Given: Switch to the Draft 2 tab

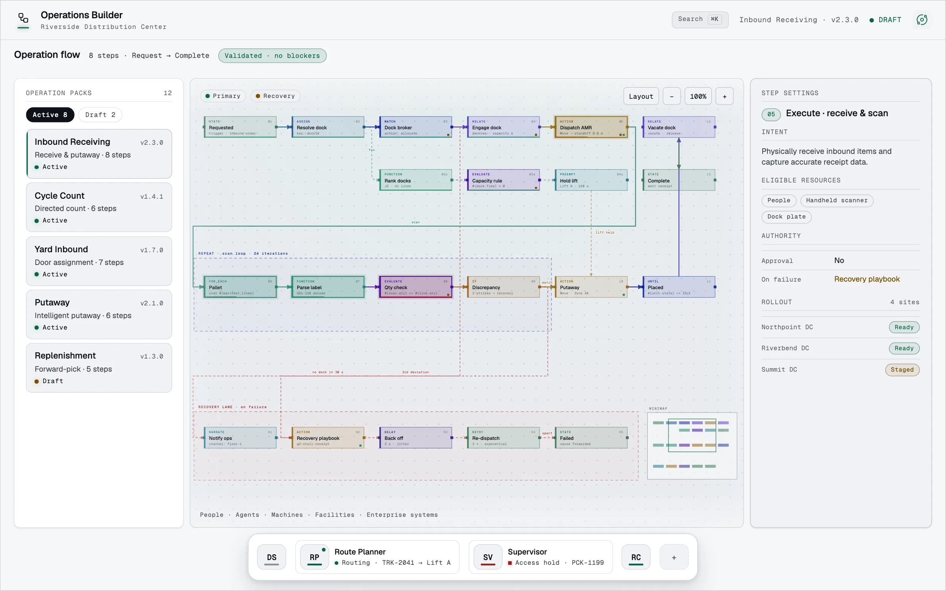Looking at the screenshot, I should coord(100,115).
